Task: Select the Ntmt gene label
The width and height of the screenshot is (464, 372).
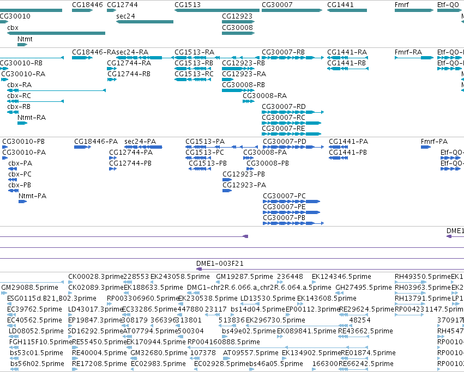Action: pyautogui.click(x=25, y=39)
